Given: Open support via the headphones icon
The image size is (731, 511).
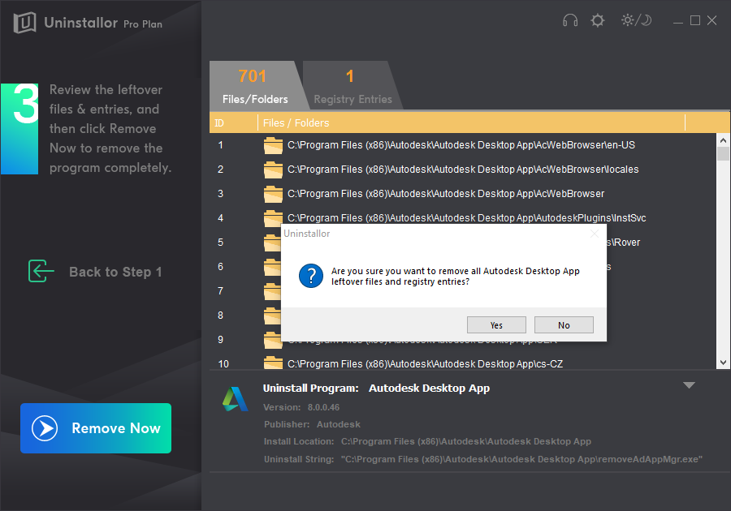Looking at the screenshot, I should [570, 20].
